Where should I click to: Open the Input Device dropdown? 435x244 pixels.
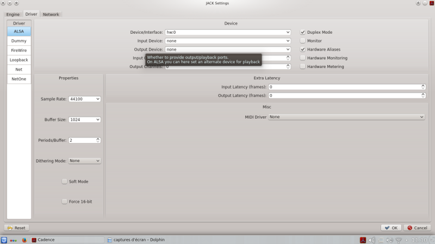[228, 41]
